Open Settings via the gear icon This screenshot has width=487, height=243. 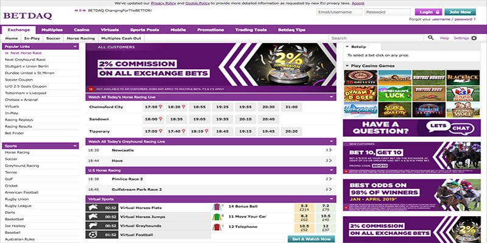[474, 38]
